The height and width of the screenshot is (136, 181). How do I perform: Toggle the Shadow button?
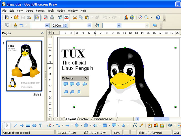point(155,25)
